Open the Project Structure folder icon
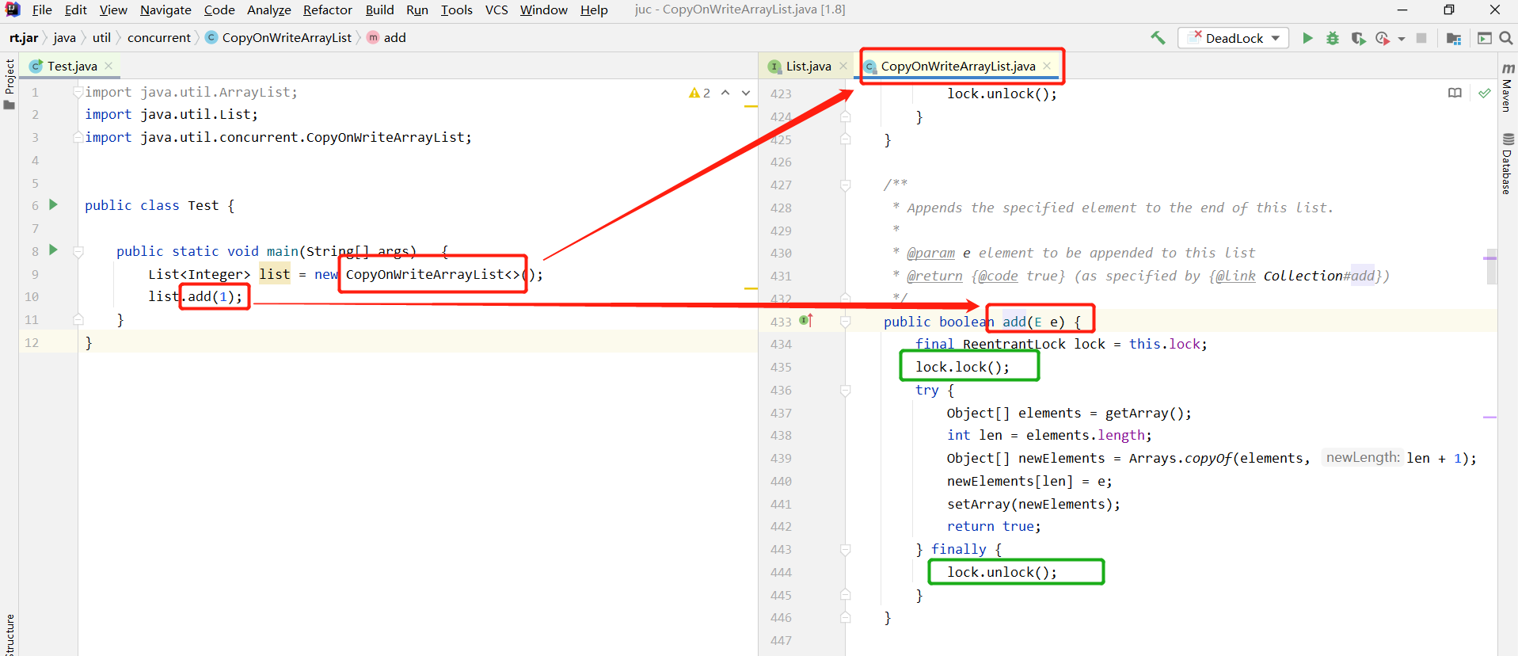This screenshot has height=656, width=1518. (1454, 38)
